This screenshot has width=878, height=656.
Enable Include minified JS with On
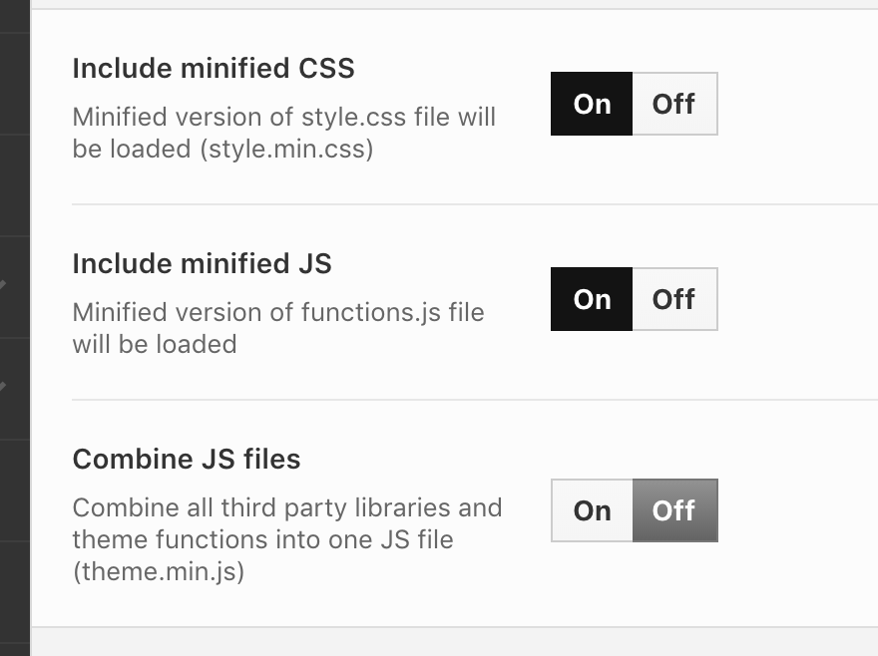click(x=592, y=299)
